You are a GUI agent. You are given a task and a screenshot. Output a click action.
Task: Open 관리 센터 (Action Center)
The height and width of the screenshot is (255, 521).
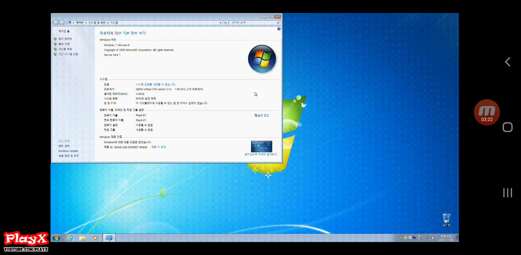(64, 146)
